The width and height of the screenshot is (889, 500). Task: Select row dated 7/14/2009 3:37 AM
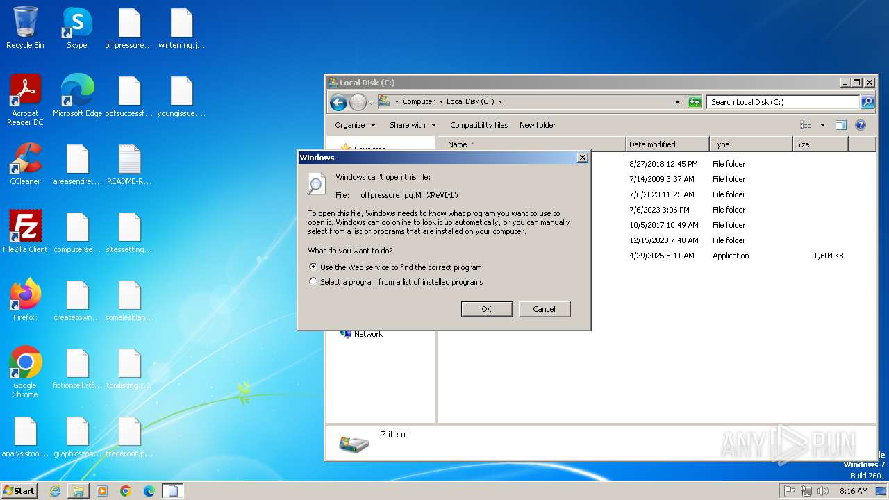pos(656,179)
